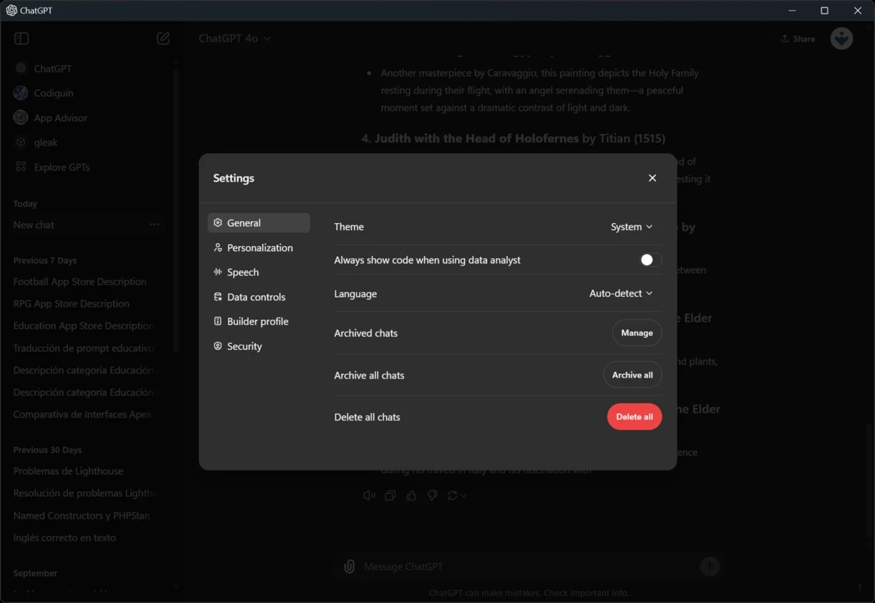Open the ChatGPT 4o model selector

tap(234, 38)
